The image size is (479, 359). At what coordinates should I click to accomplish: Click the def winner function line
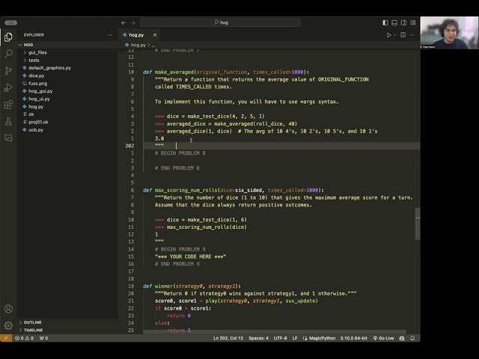[x=192, y=286]
